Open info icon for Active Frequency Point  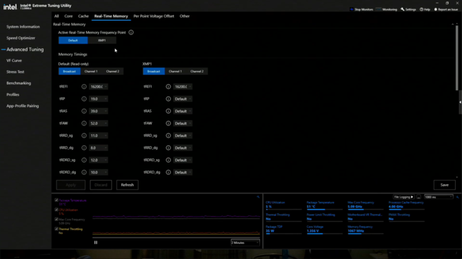tap(131, 32)
